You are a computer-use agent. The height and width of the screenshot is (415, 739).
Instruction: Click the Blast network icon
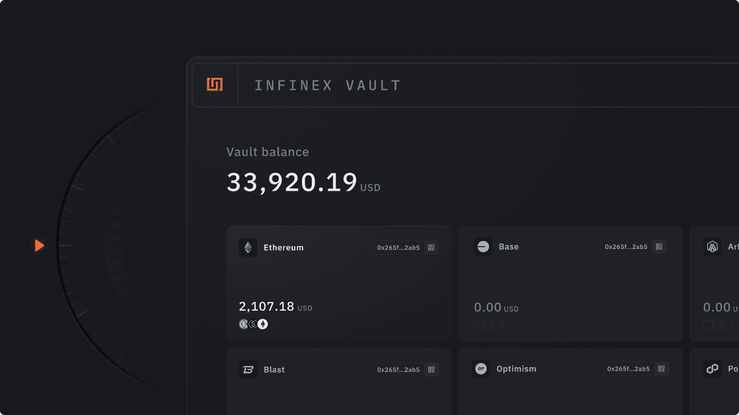point(248,369)
